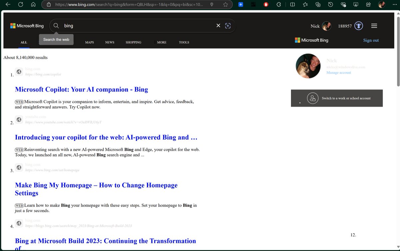
Task: Click the https://bing.com/copilot URL text
Action: pyautogui.click(x=43, y=74)
